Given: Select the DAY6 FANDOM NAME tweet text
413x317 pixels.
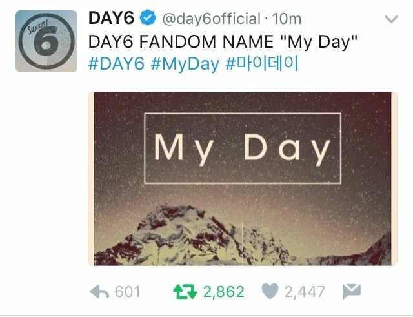Looking at the screenshot, I should pyautogui.click(x=223, y=41).
